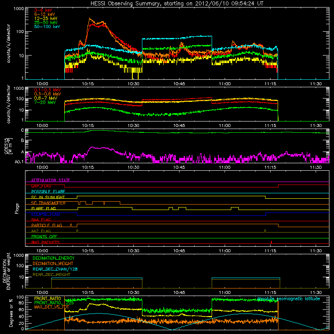This screenshot has width=334, height=334.
Task: Click the 0.8-7 MeV legend entry
Action: (46, 98)
